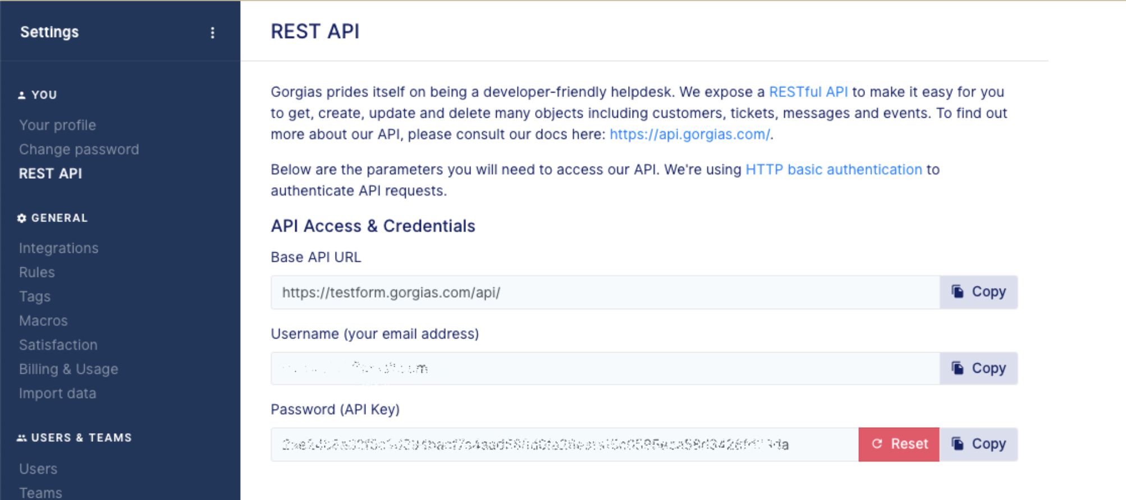Open Satisfaction settings
This screenshot has height=500, width=1126.
click(58, 345)
